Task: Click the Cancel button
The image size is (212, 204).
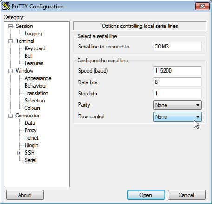Action: (x=187, y=195)
